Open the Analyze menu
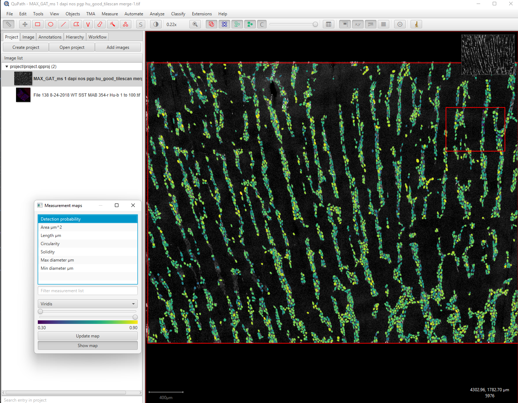The height and width of the screenshot is (403, 518). (157, 14)
